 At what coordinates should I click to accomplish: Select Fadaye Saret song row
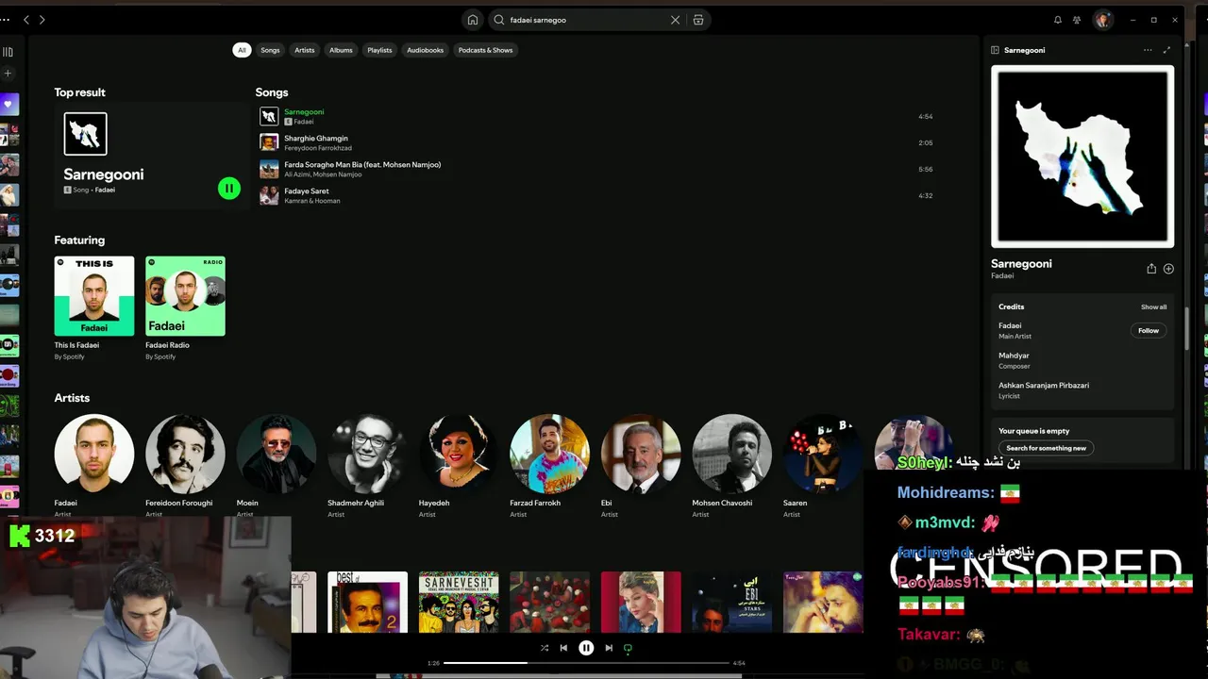(x=596, y=195)
